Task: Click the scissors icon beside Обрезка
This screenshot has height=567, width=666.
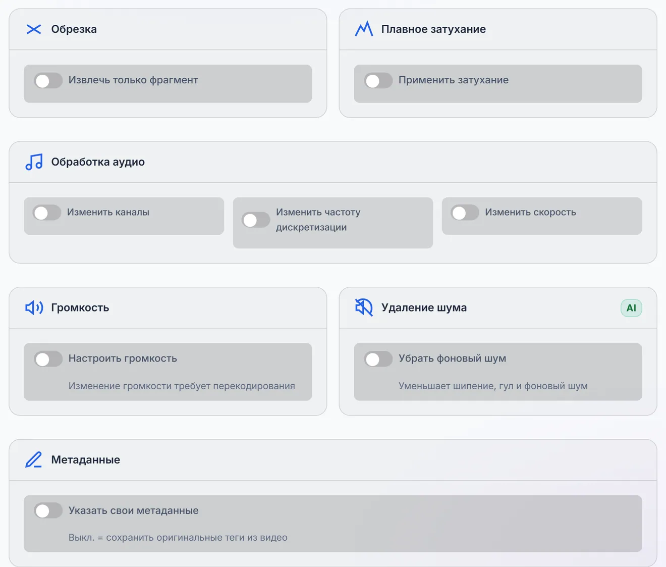Action: coord(34,29)
